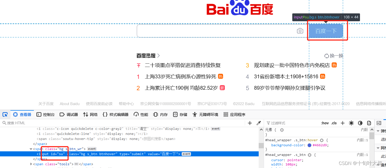Switch to the 控制台 console tab

click(45, 114)
